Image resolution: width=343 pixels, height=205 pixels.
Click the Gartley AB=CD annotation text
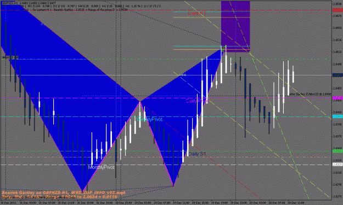pyautogui.click(x=310, y=94)
